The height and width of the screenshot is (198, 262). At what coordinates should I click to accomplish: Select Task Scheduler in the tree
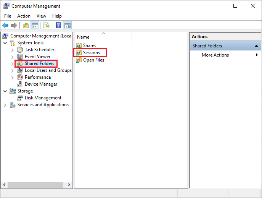pos(39,50)
